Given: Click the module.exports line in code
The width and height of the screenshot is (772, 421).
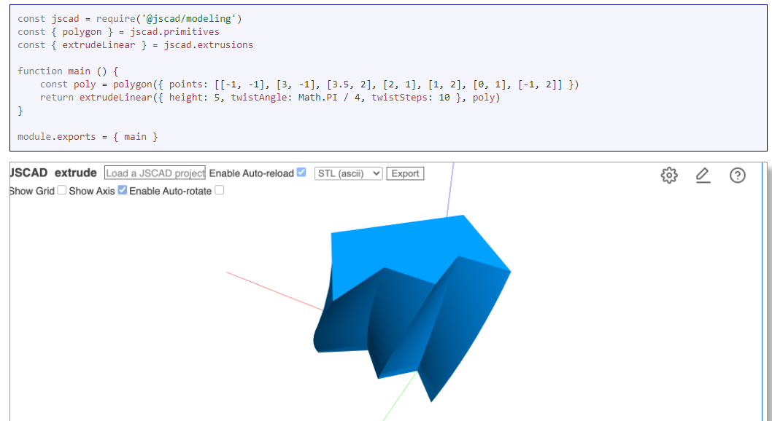Looking at the screenshot, I should [x=88, y=136].
